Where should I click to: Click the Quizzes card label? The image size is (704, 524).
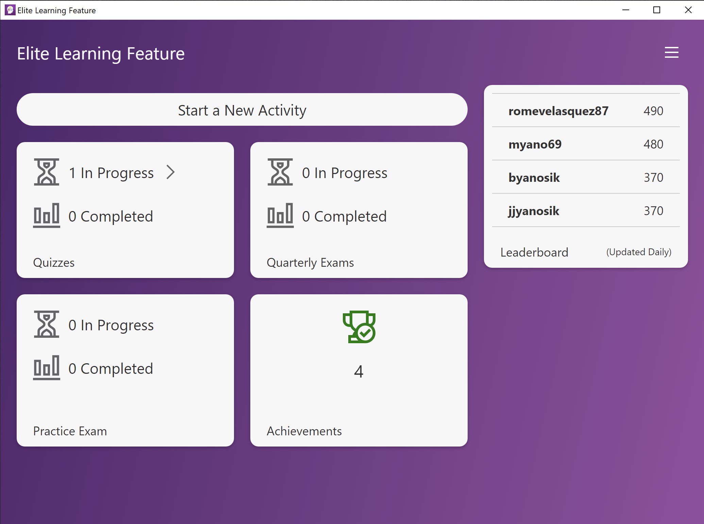(x=54, y=263)
